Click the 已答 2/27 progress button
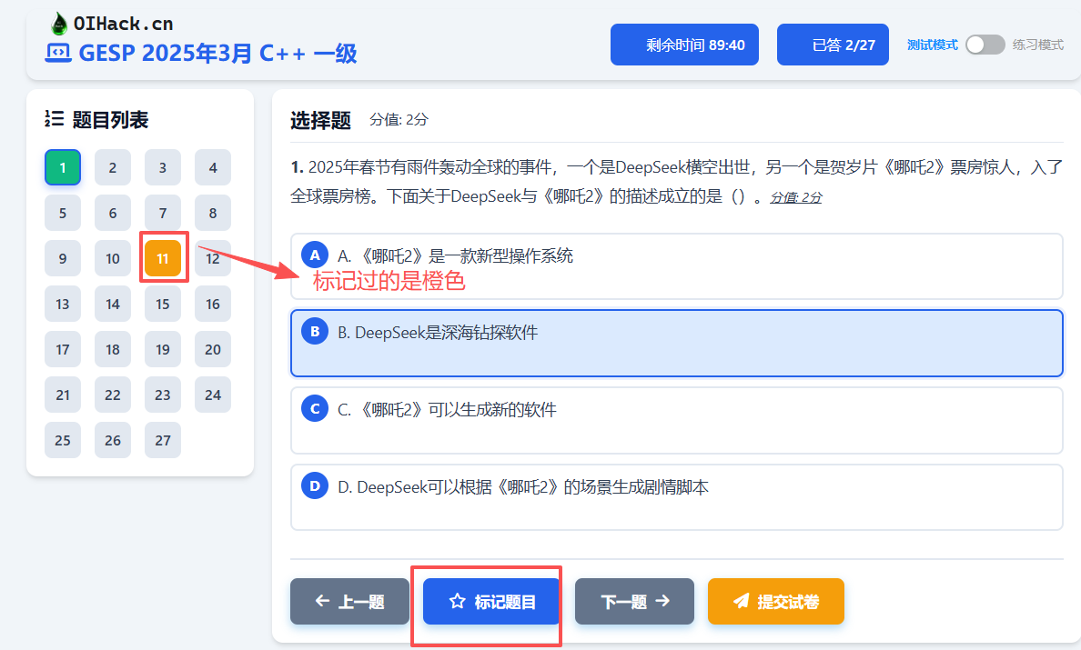This screenshot has height=650, width=1081. coord(833,45)
